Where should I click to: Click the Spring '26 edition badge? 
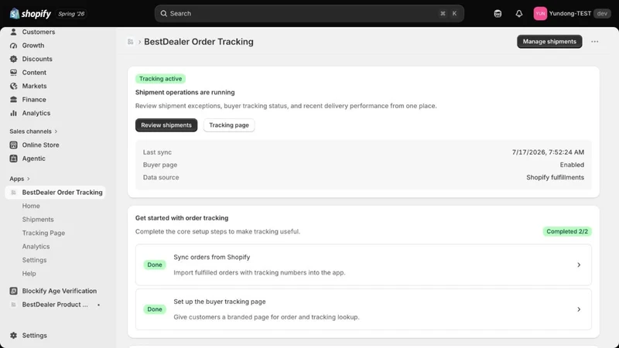point(71,14)
